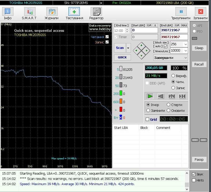Click the dark gray 50 ms block indicator
Image resolution: width=211 pixels, height=192 pixels.
[x=121, y=85]
